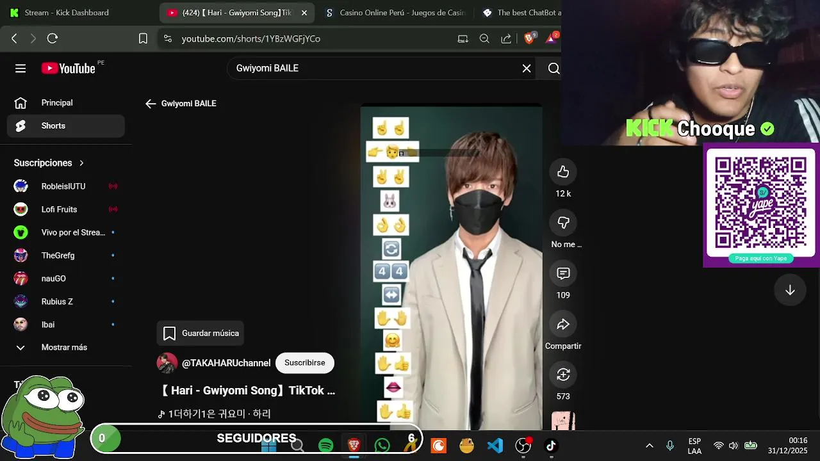The width and height of the screenshot is (820, 461).
Task: Click the Hari - Gwiyomi Song title
Action: [247, 391]
